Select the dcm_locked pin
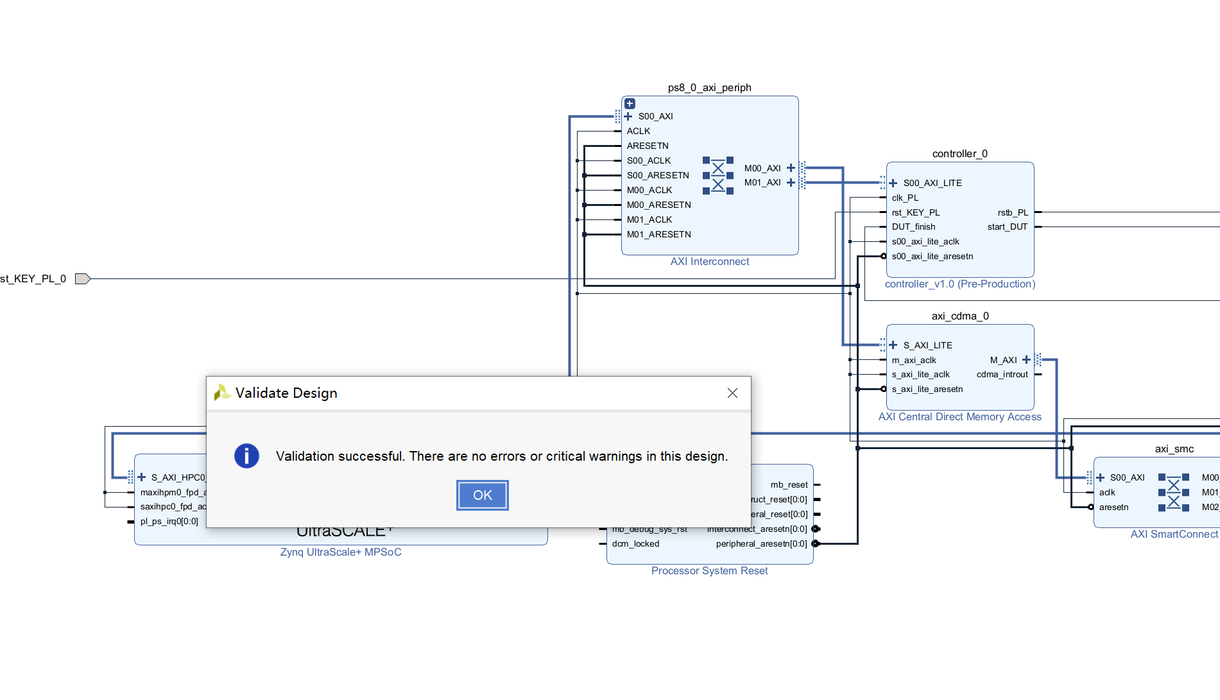This screenshot has height=700, width=1220. coord(635,543)
